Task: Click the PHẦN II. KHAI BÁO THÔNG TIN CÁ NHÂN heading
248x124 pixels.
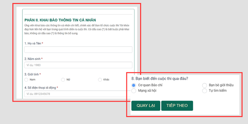Action: (x=60, y=20)
